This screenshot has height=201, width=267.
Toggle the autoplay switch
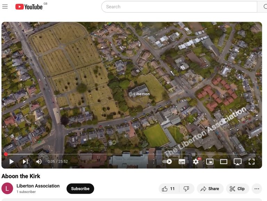(167, 161)
